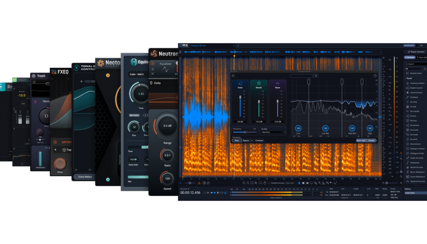
Task: Open the Ambience Match module
Action: (415, 83)
